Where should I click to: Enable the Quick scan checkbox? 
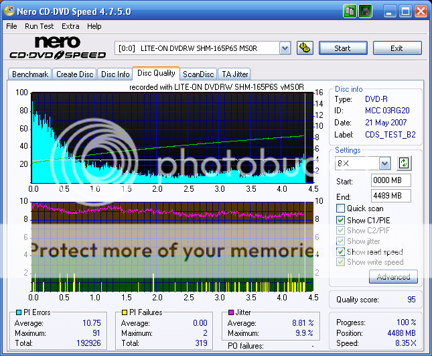[x=341, y=209]
